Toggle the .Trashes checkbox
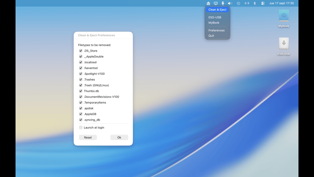314x177 pixels. pos(81,79)
